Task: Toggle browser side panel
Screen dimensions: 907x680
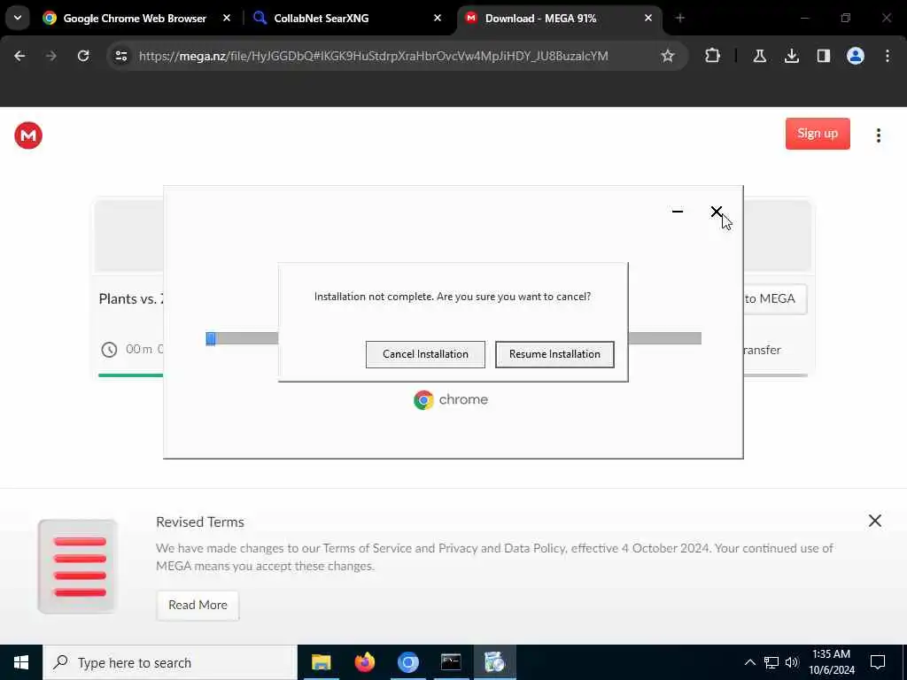Action: (824, 56)
